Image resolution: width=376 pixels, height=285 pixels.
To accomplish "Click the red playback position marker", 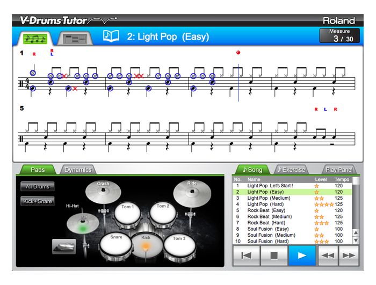I will click(x=238, y=53).
